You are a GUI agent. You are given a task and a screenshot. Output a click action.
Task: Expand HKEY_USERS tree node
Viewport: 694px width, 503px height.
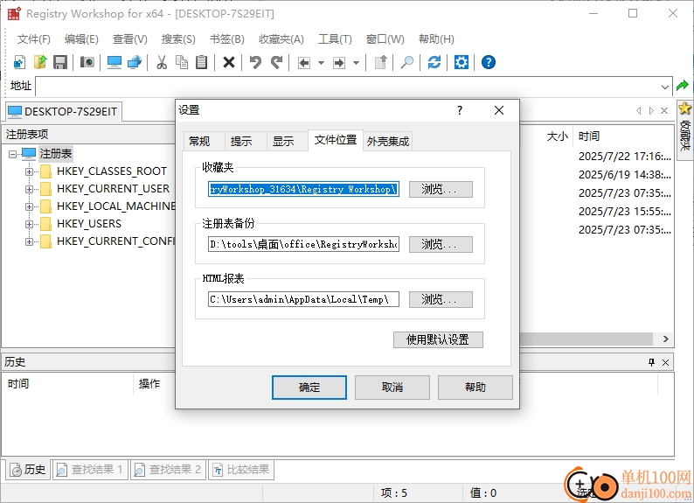tap(29, 225)
